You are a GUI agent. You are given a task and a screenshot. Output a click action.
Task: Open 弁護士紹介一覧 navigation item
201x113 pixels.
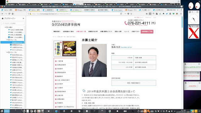(81, 31)
